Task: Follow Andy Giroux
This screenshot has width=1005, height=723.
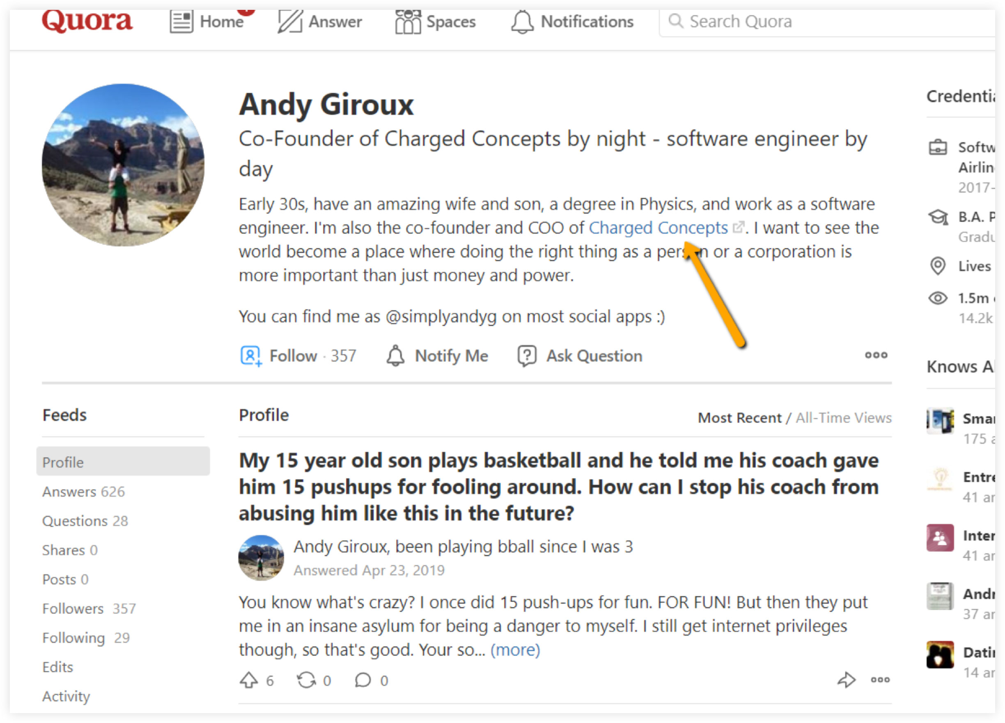Action: (298, 355)
